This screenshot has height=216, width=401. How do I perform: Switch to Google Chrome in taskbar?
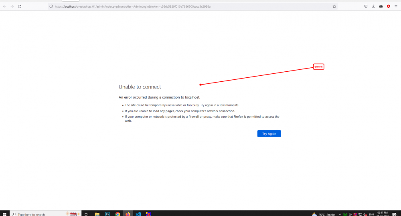pyautogui.click(x=117, y=214)
